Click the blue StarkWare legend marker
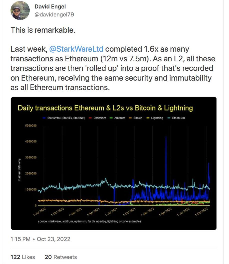This screenshot has width=229, height=264. click(44, 118)
